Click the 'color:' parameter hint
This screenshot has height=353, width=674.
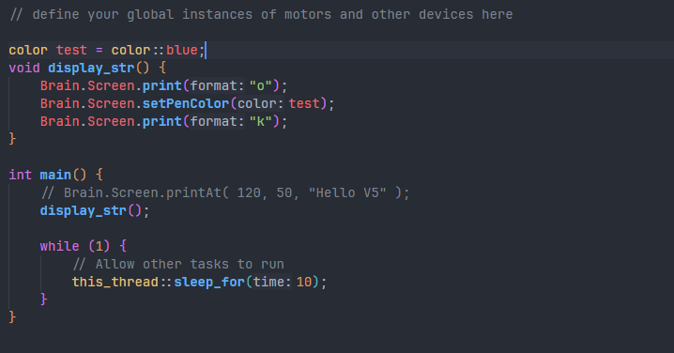[x=260, y=103]
